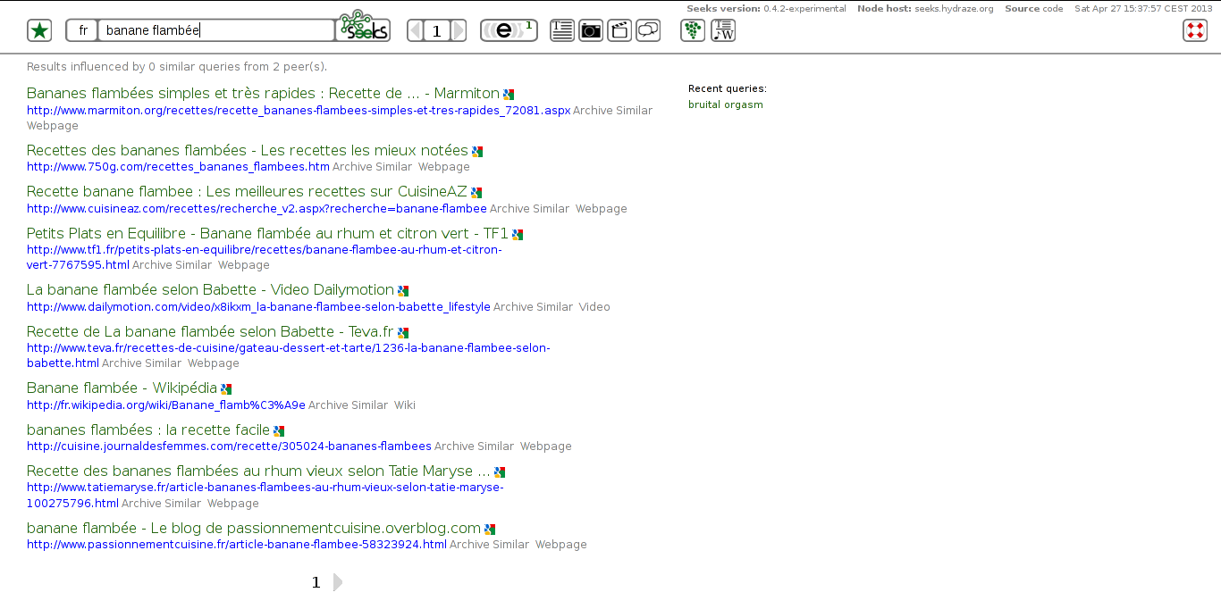This screenshot has height=609, width=1221.
Task: Click the 'fr' language field
Action: click(x=82, y=30)
